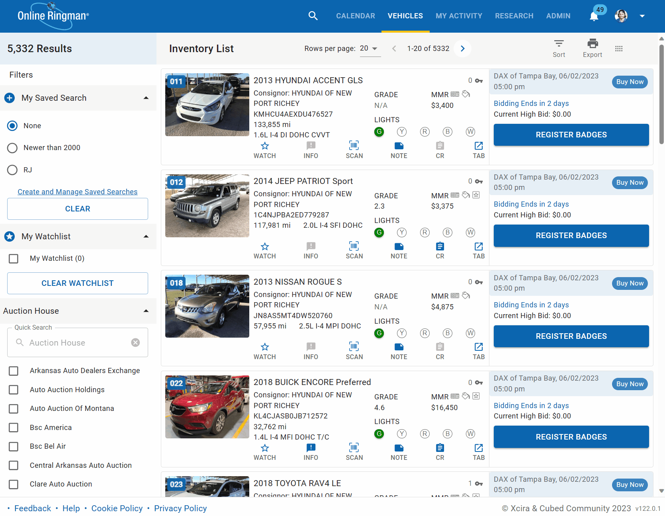Scan barcode for the Jeep Patriot
The image size is (665, 516).
(354, 251)
